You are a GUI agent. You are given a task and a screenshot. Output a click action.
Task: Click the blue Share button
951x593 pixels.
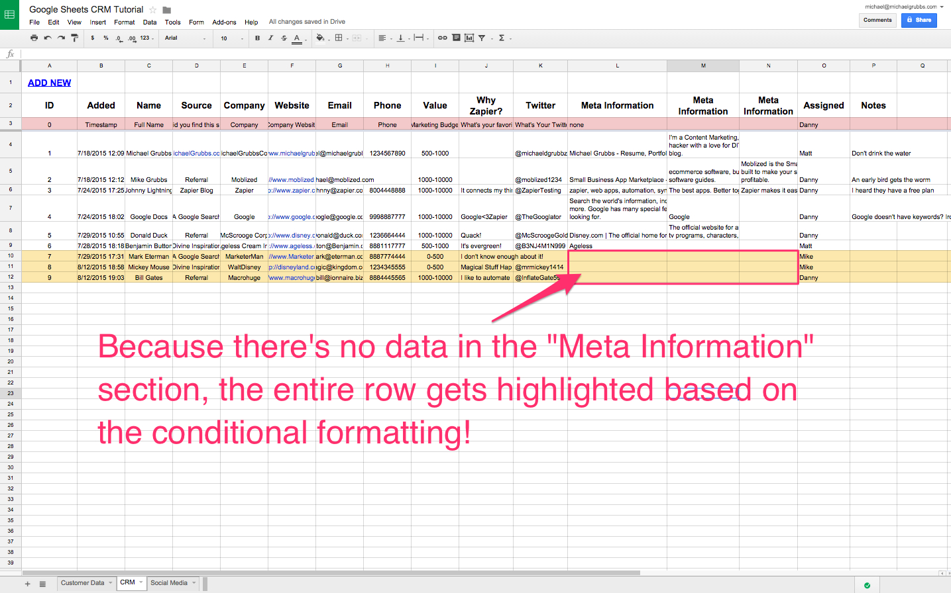coord(919,20)
